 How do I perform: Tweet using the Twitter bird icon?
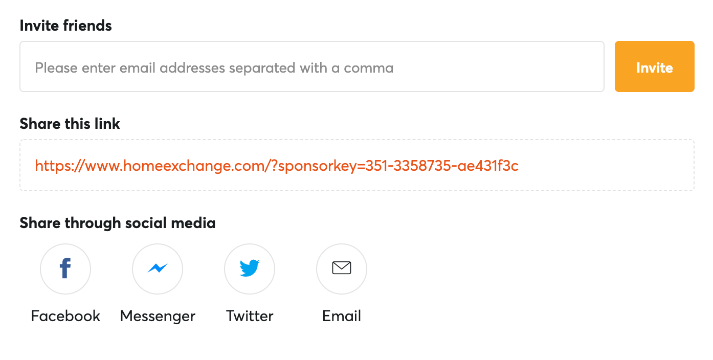250,268
